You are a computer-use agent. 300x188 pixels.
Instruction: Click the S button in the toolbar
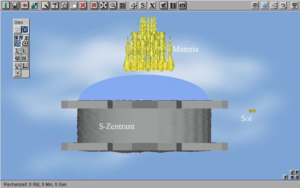[x=143, y=5]
